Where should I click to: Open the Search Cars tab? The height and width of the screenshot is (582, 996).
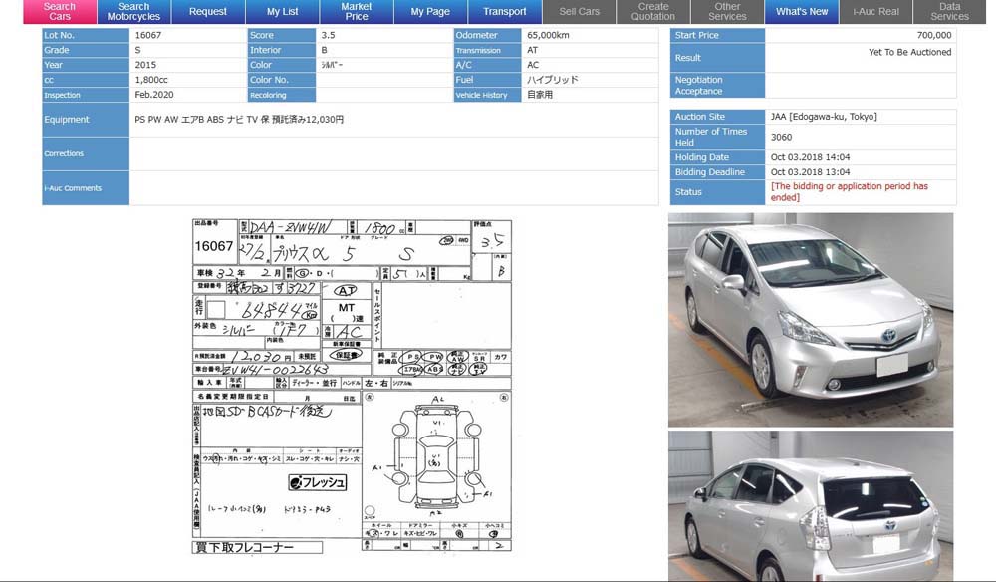(x=60, y=11)
